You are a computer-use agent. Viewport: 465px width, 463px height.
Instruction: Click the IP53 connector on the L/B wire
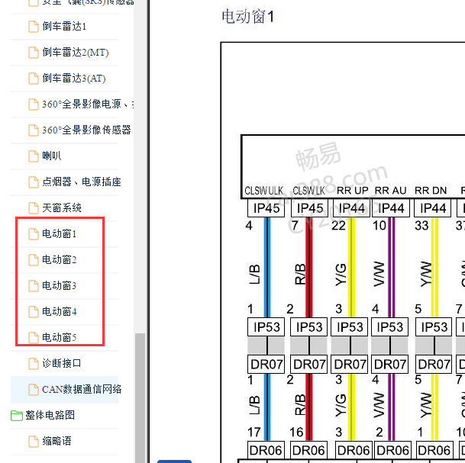click(266, 327)
